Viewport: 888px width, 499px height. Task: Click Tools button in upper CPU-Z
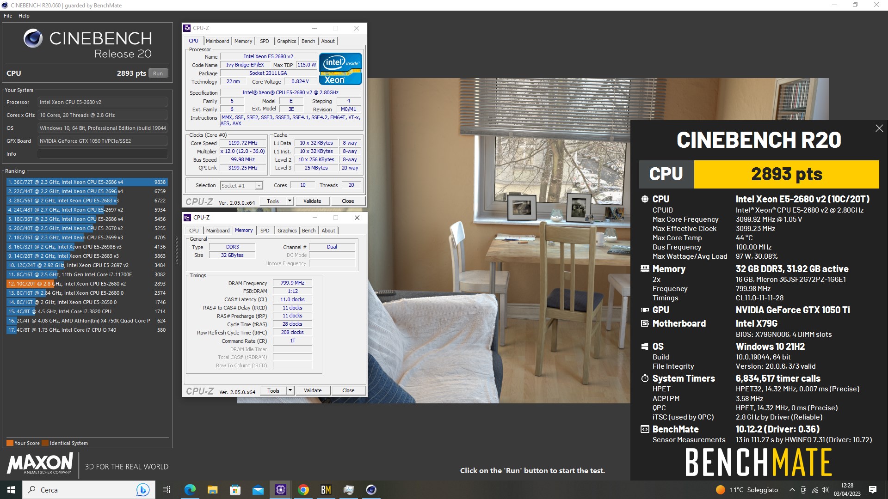pyautogui.click(x=273, y=201)
